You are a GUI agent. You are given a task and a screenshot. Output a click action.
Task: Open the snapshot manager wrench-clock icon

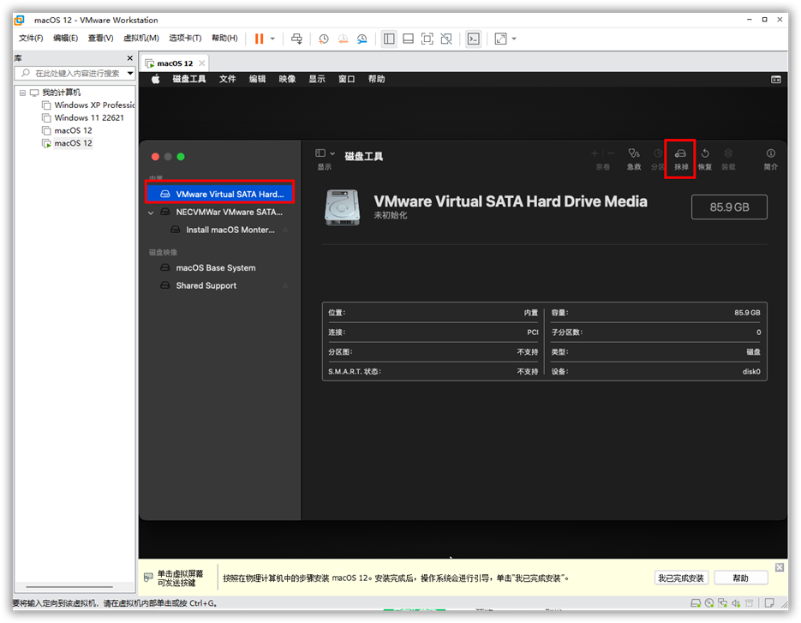pos(362,39)
